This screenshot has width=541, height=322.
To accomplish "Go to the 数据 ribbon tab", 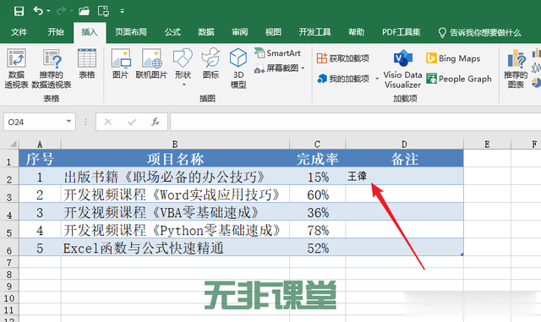I will 206,32.
